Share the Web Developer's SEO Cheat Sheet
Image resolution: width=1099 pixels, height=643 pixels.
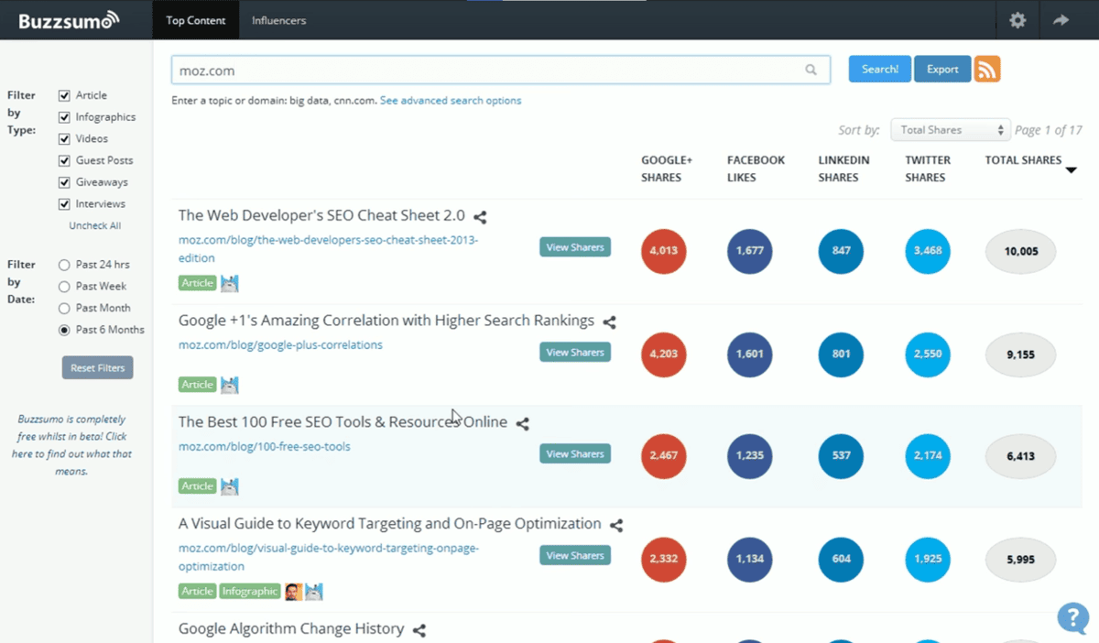click(x=480, y=217)
